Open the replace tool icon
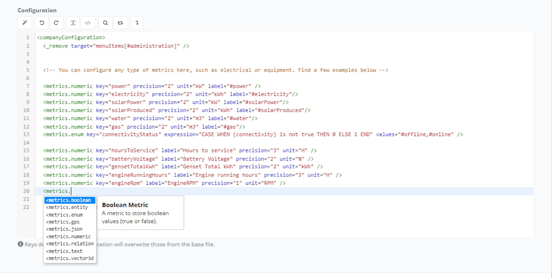This screenshot has height=278, width=552. click(120, 23)
